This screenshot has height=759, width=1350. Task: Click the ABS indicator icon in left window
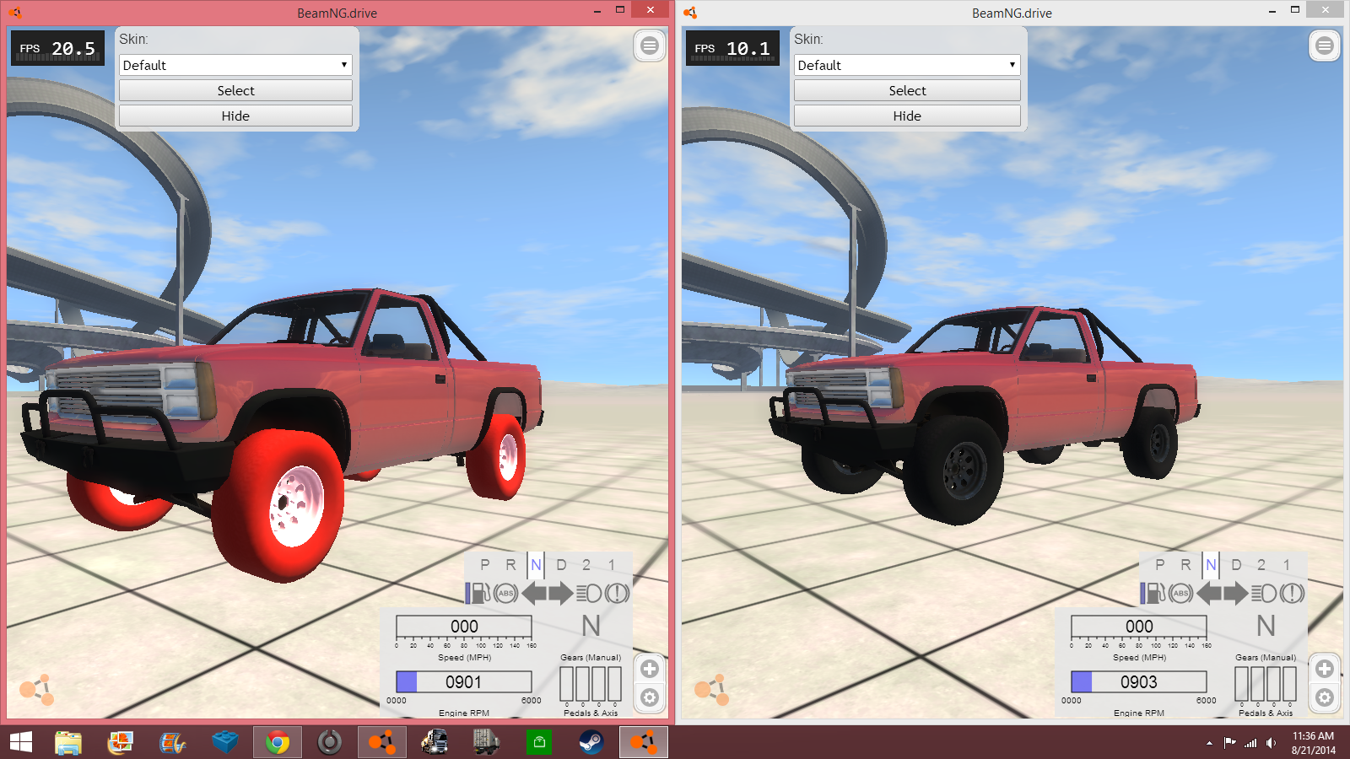(506, 593)
